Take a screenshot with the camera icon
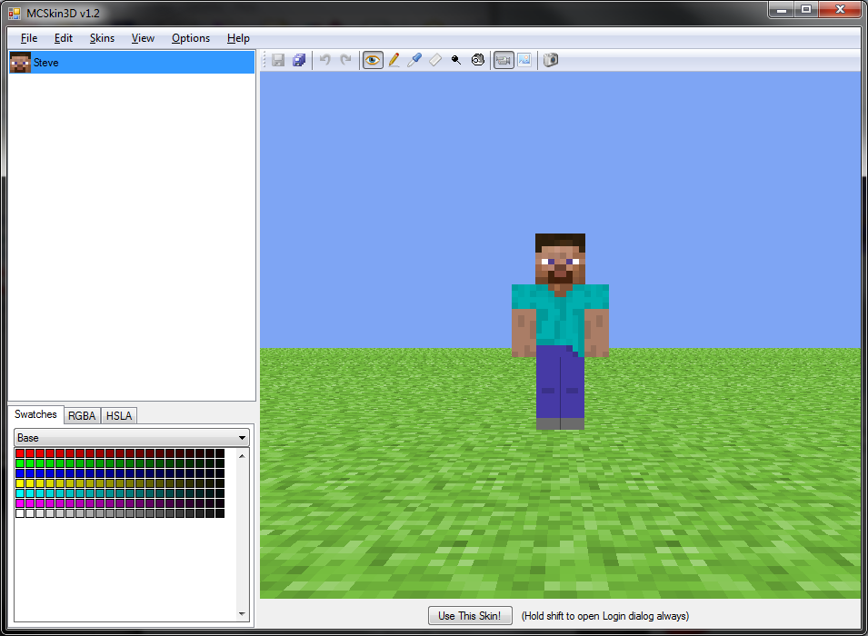Screen dimensions: 868x636 (551, 60)
